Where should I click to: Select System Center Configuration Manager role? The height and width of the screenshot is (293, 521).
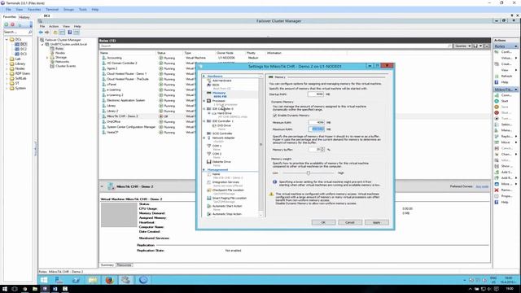(x=131, y=127)
